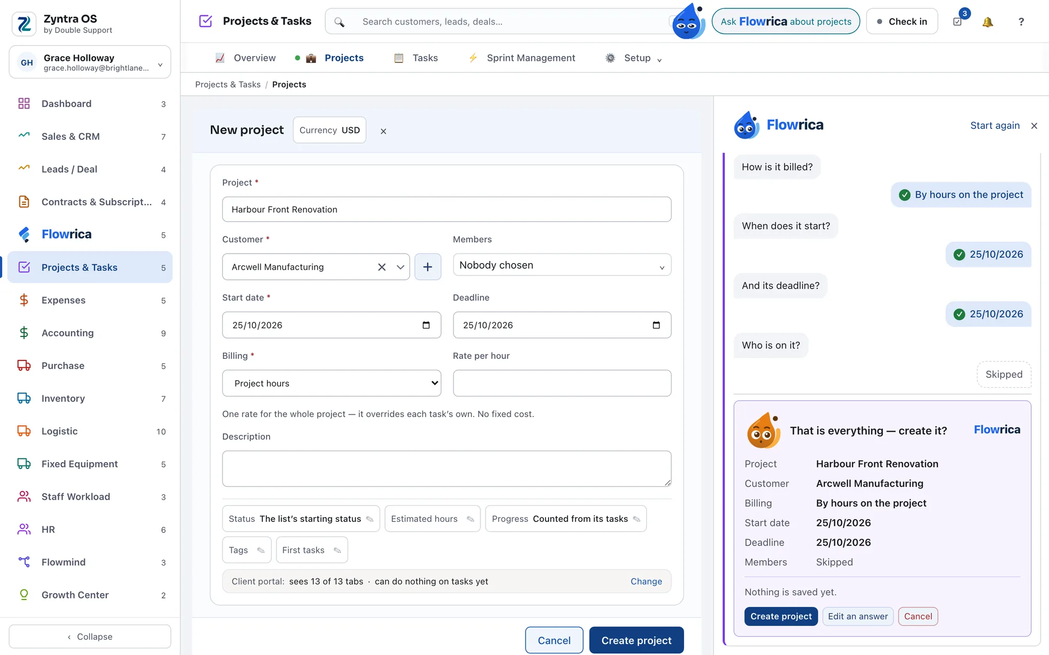Expand the Setup menu
The image size is (1049, 655).
[633, 58]
